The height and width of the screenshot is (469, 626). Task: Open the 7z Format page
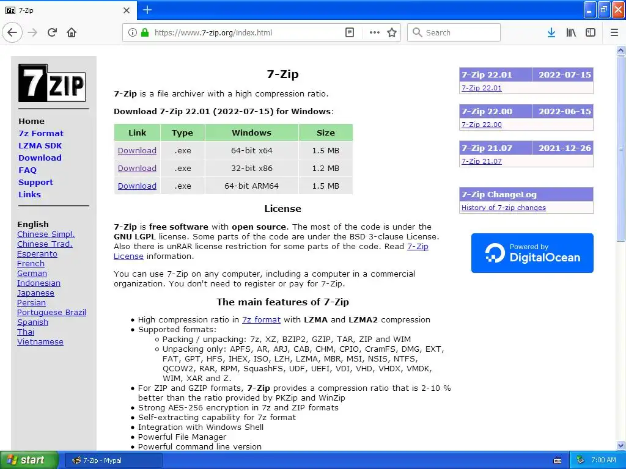tap(41, 133)
